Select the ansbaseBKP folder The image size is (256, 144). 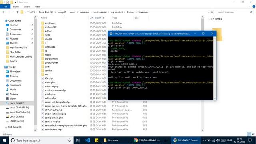tap(50, 27)
